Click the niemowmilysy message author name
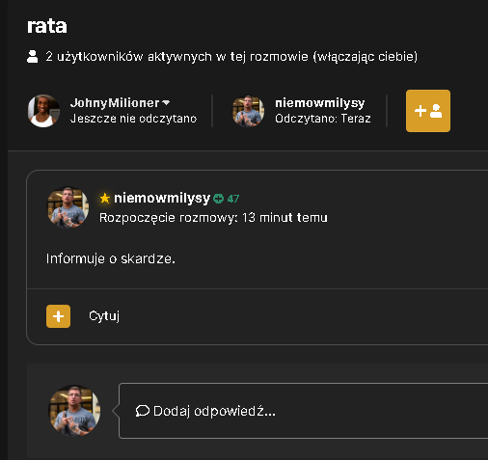488x460 pixels. pyautogui.click(x=162, y=198)
